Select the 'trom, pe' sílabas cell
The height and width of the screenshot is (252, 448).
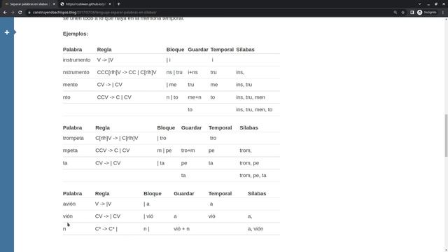point(249,163)
